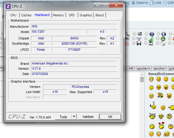Switch to the Memory tab
Screen dimensions: 174x138
tap(58, 15)
